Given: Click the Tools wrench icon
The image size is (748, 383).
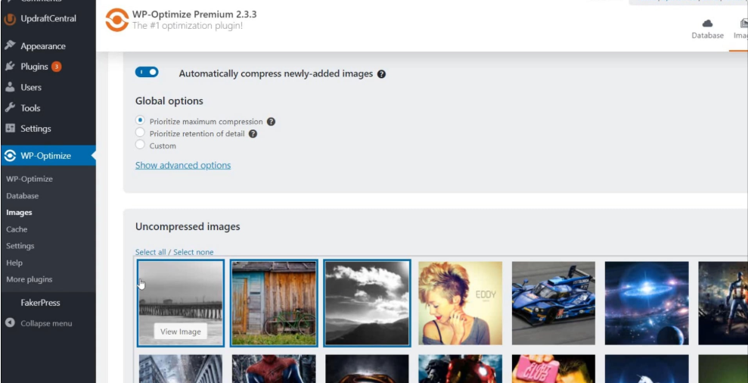Looking at the screenshot, I should click(x=10, y=108).
